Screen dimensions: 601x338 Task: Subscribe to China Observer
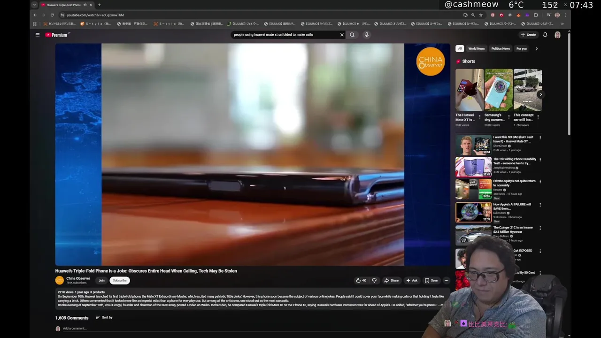pos(120,280)
